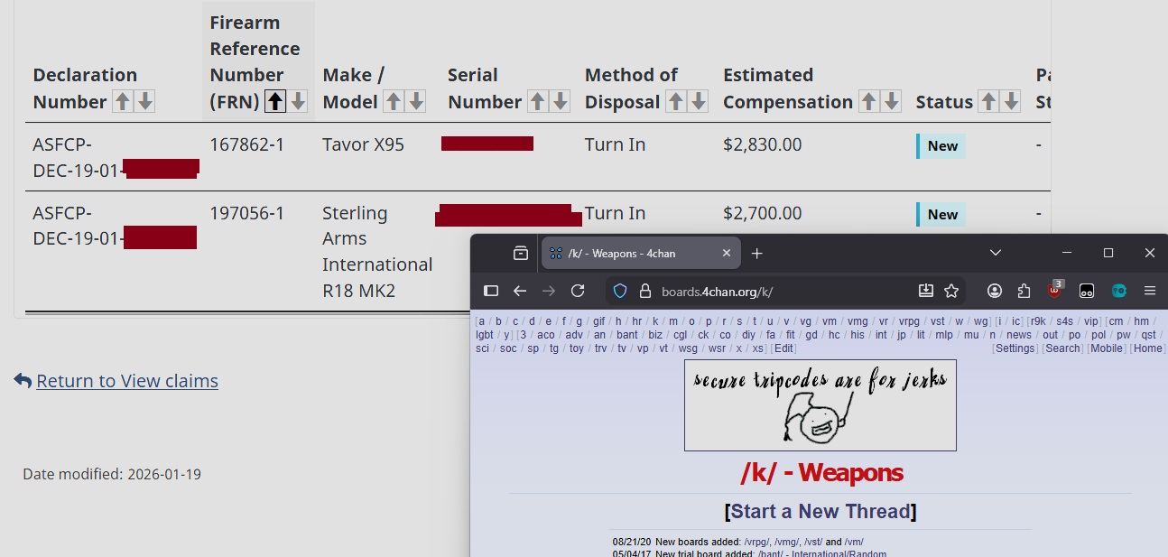
Task: Click Edit in board navigation list
Action: (x=784, y=348)
